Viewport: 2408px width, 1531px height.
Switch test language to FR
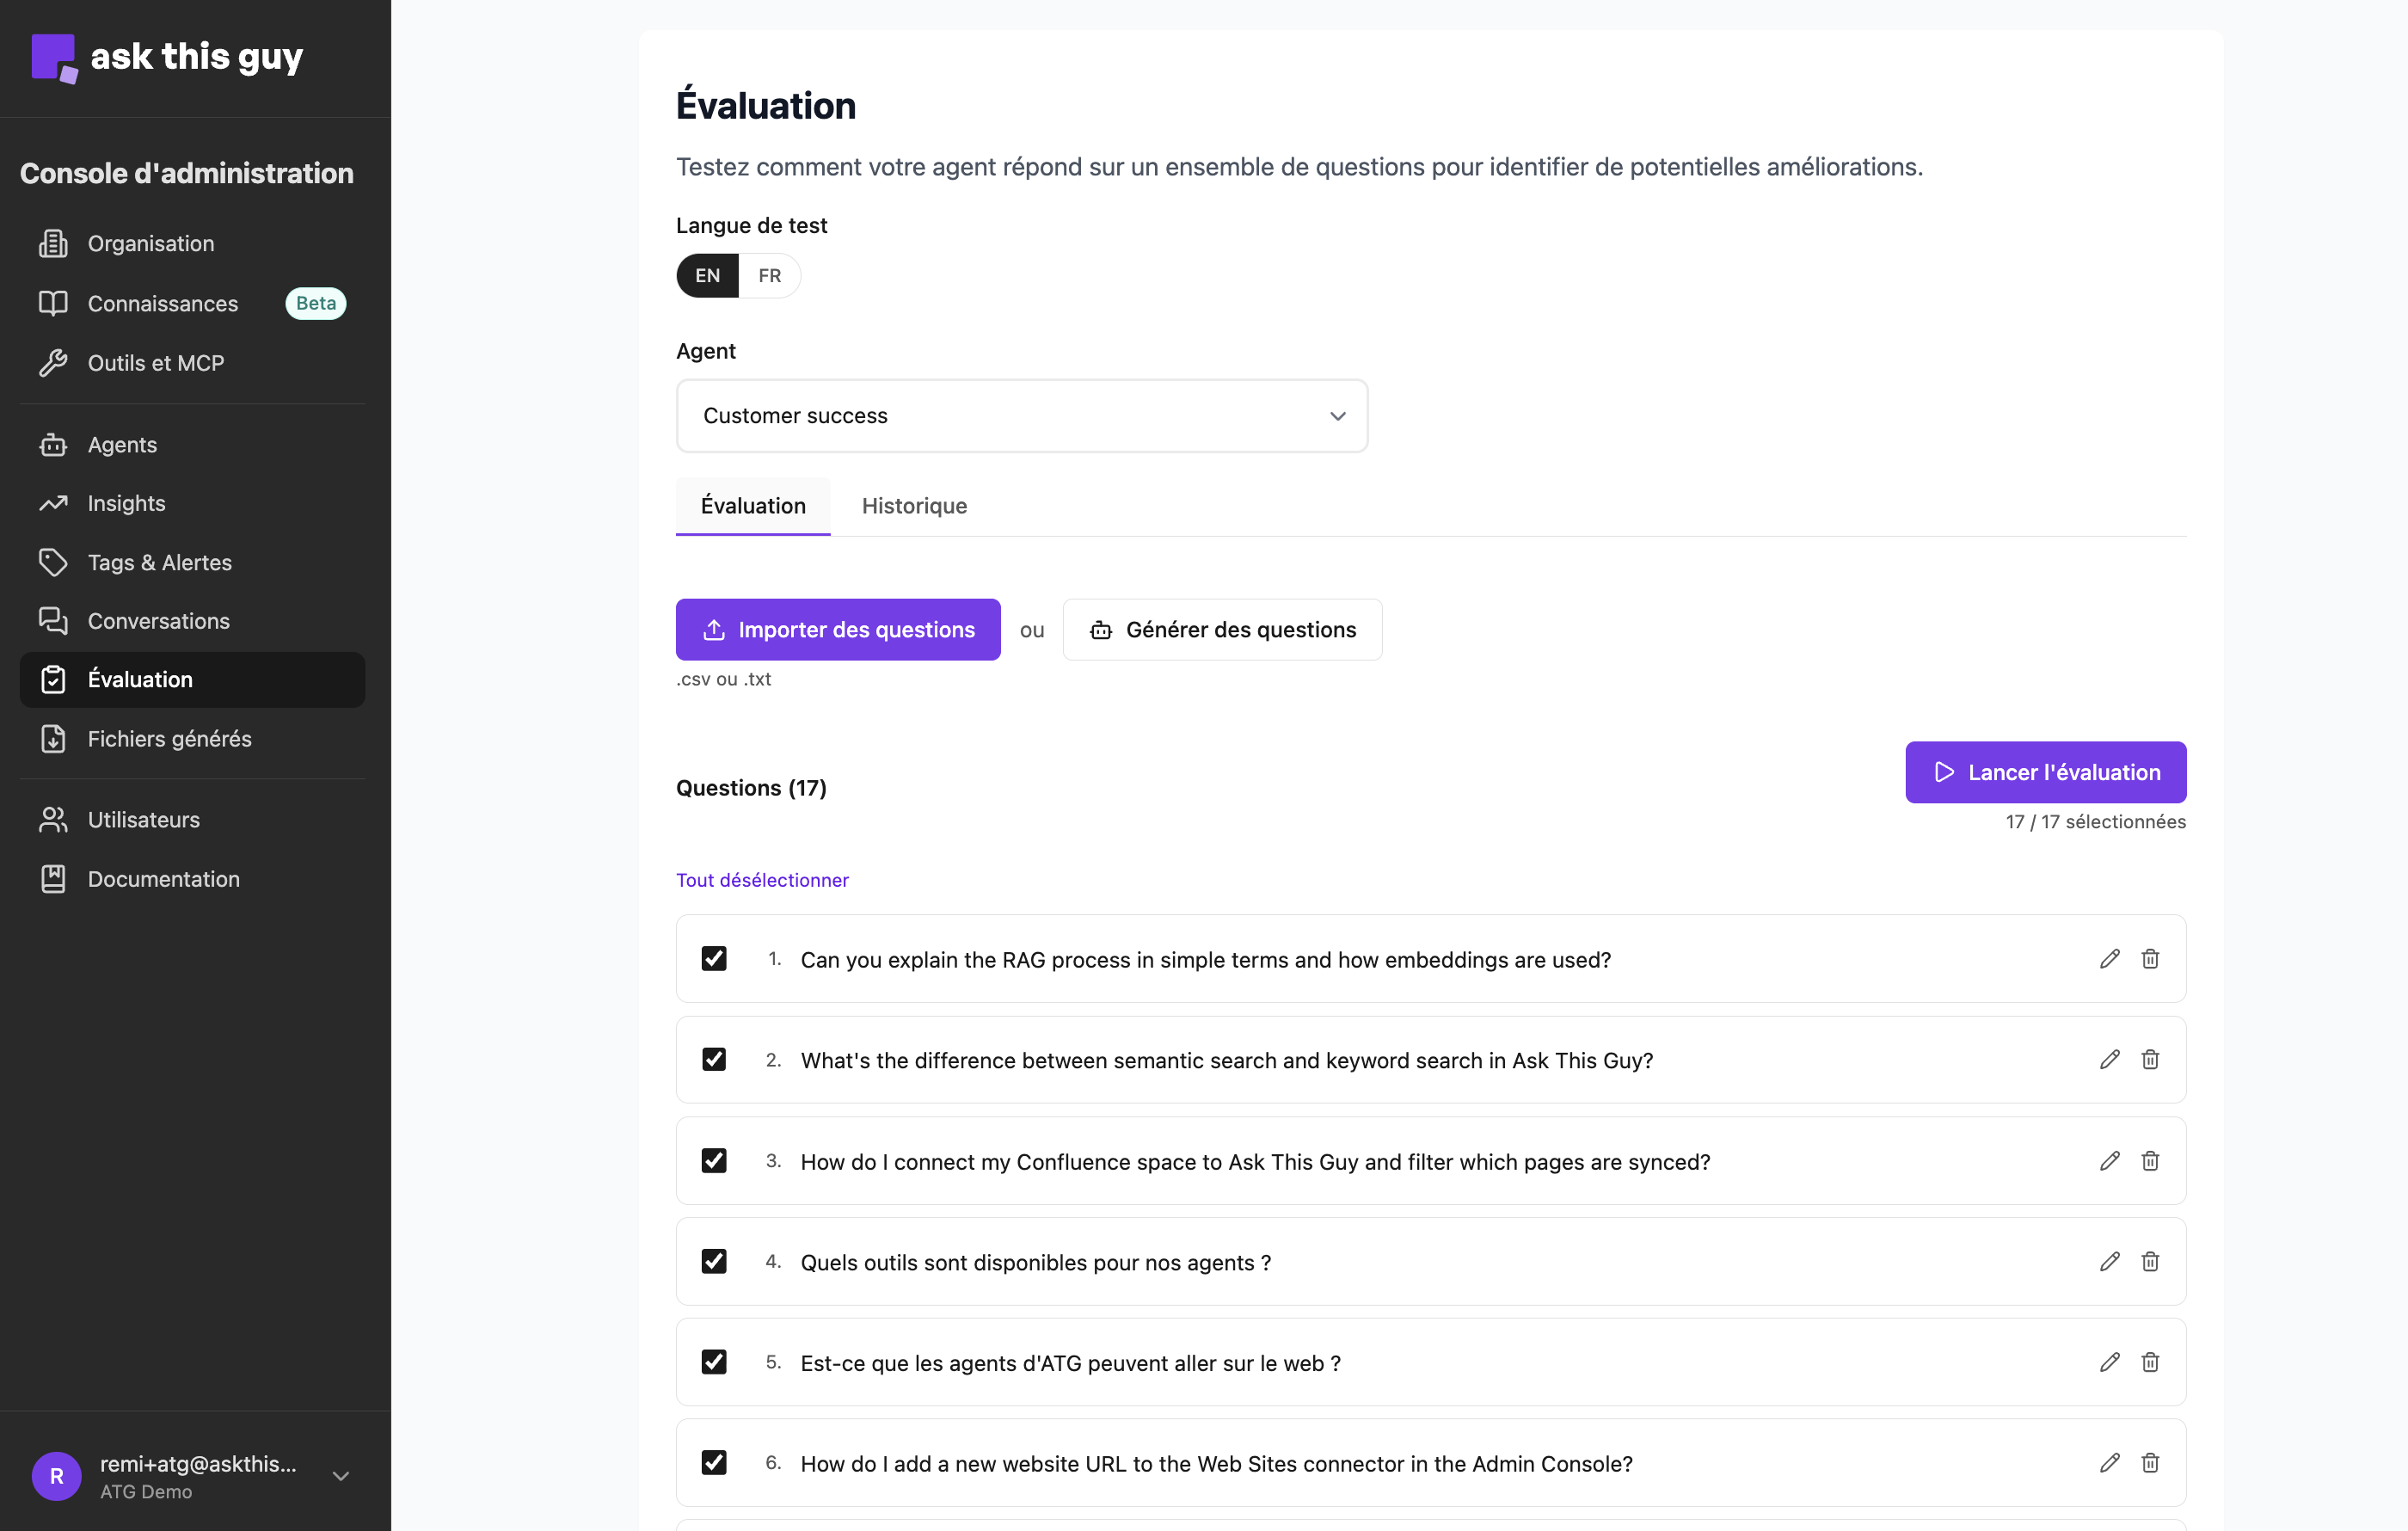pos(768,275)
